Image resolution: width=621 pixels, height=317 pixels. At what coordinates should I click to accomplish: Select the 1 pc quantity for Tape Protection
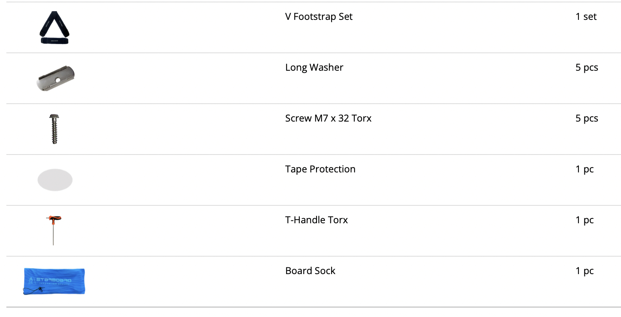(x=584, y=169)
